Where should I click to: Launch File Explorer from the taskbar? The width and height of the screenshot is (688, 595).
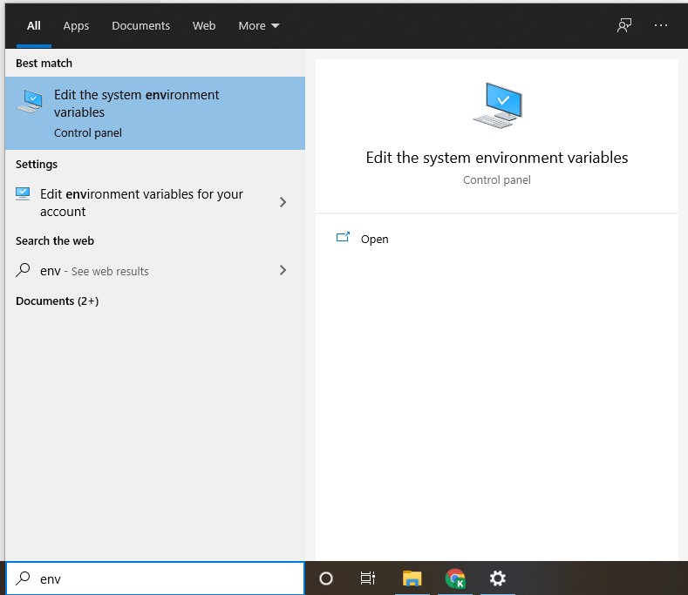click(412, 578)
